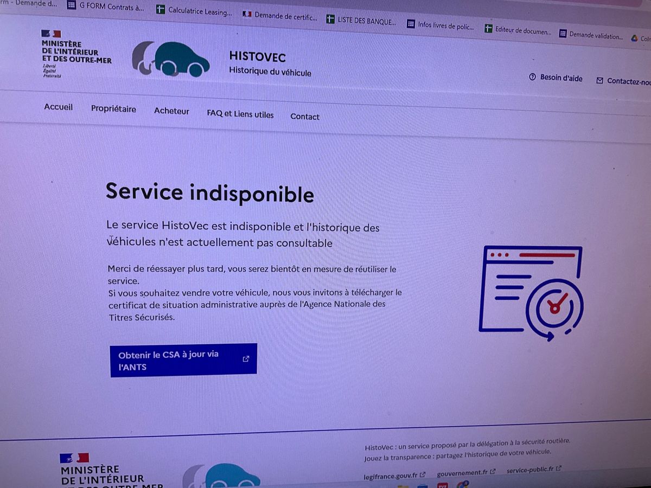Click the question mark help icon

532,77
